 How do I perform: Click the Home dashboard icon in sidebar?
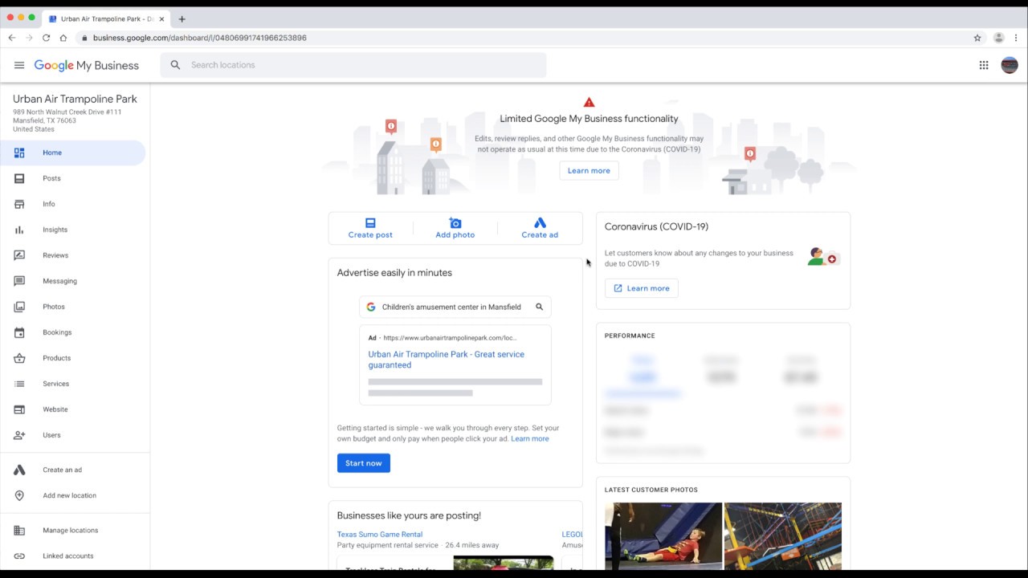pyautogui.click(x=19, y=153)
